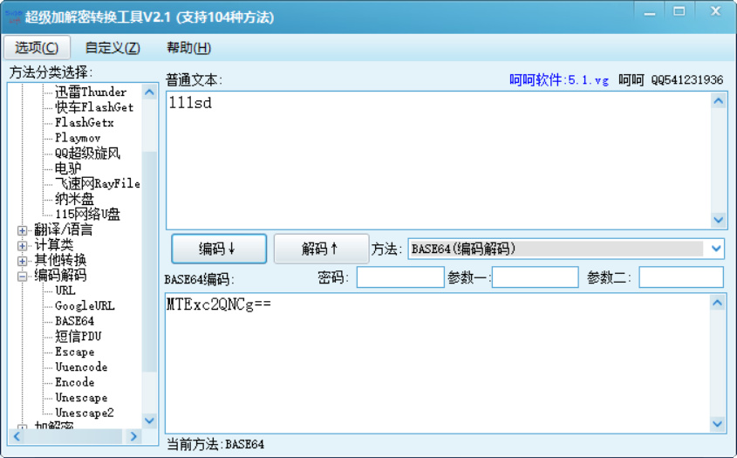The image size is (737, 458).
Task: Select 快车FlashGet in the method tree
Action: (94, 107)
